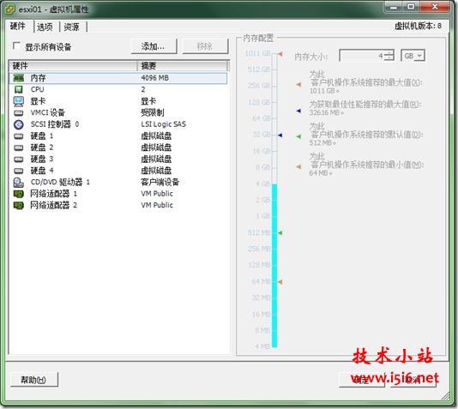
Task: Click the memory slider at 4 GB level
Action: pyautogui.click(x=274, y=183)
